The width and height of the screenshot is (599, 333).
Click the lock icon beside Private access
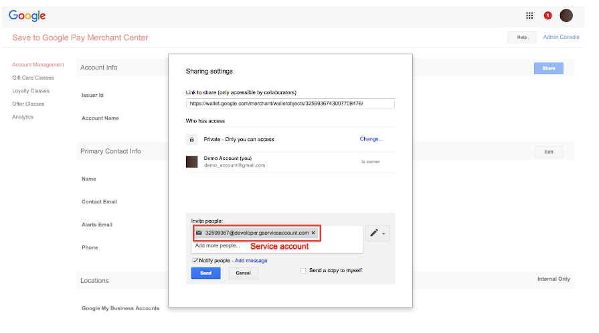192,139
